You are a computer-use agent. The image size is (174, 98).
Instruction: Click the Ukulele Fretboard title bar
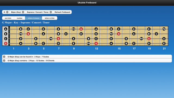tap(87, 3)
